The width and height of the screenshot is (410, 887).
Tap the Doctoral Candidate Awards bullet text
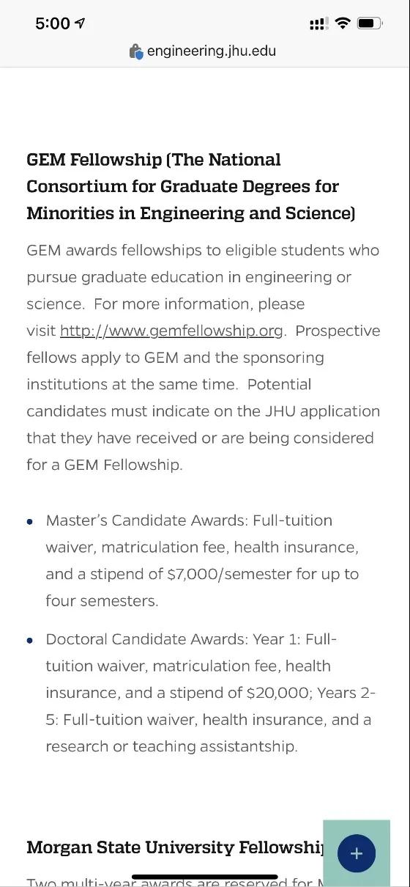point(211,693)
